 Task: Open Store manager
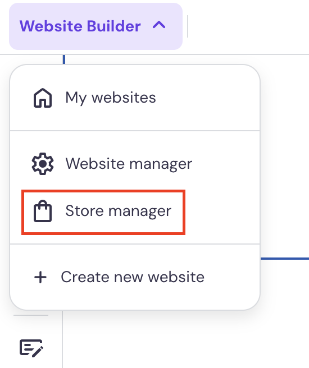point(103,212)
